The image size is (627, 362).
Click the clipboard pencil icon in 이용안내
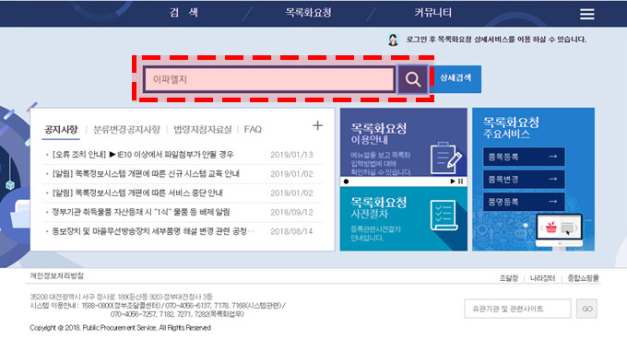[x=445, y=158]
